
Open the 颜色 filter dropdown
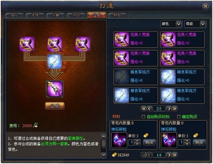tap(179, 24)
